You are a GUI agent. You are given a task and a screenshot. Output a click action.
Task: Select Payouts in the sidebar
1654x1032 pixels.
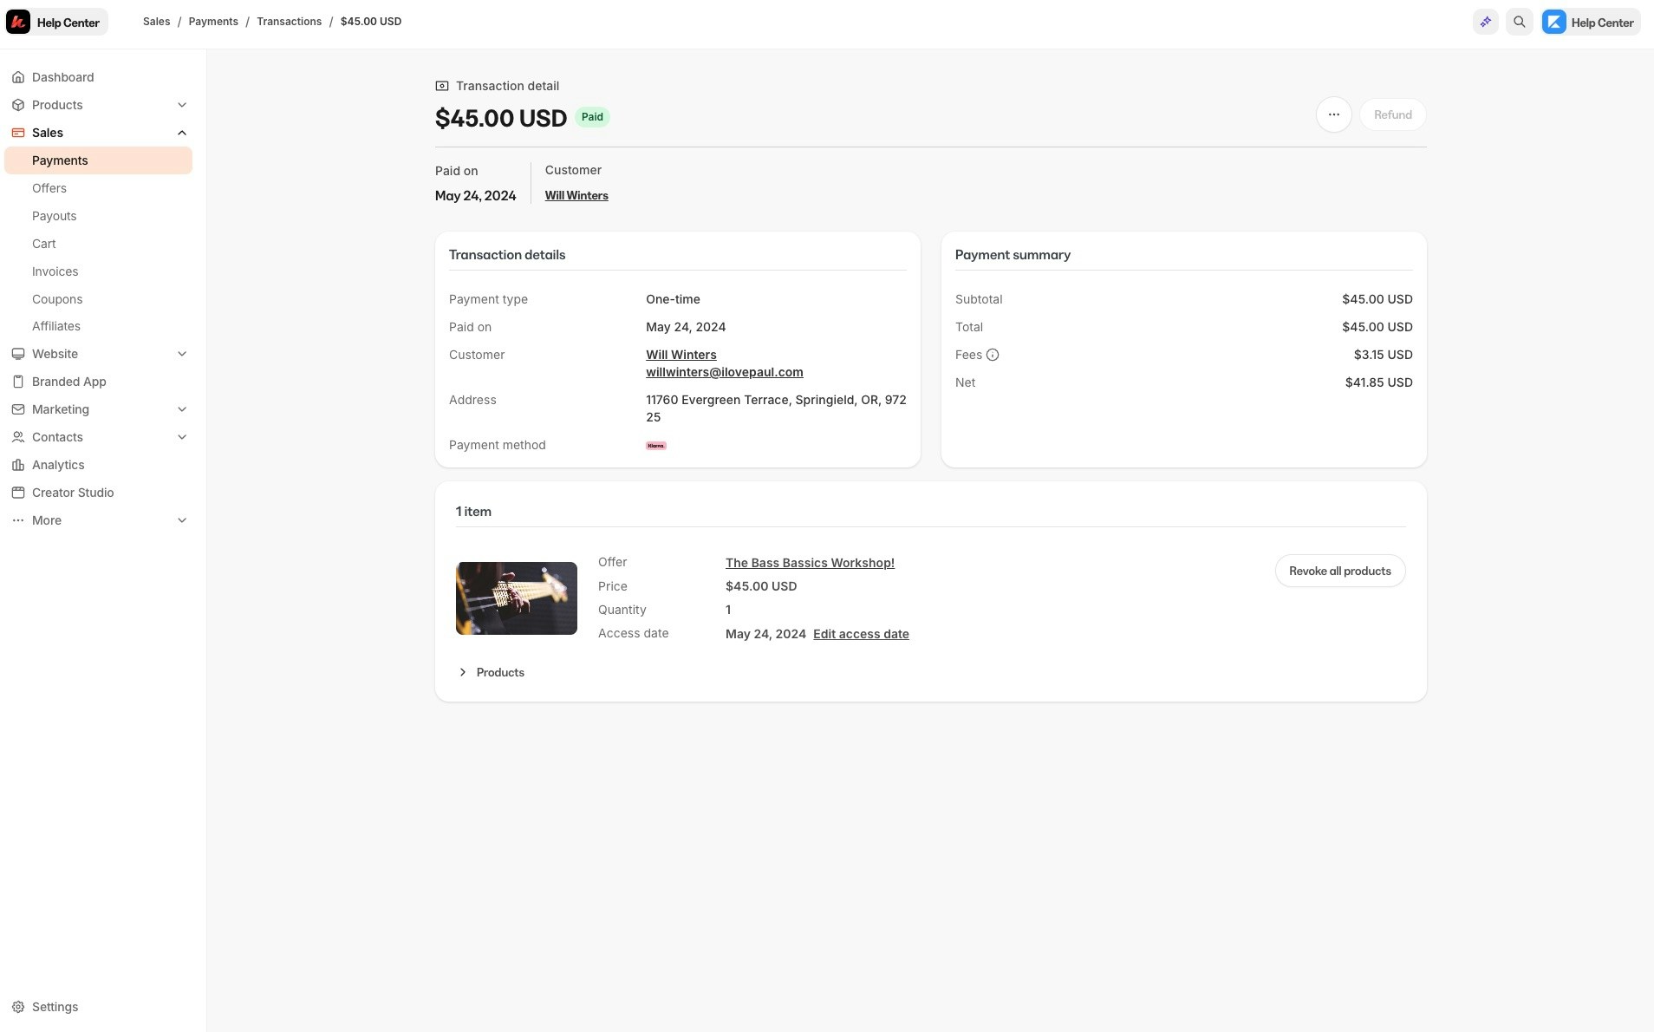pyautogui.click(x=55, y=216)
